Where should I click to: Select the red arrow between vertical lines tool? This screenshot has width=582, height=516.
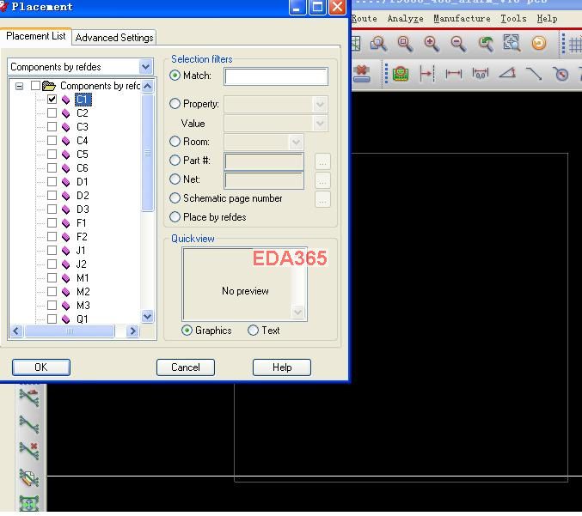pos(426,73)
